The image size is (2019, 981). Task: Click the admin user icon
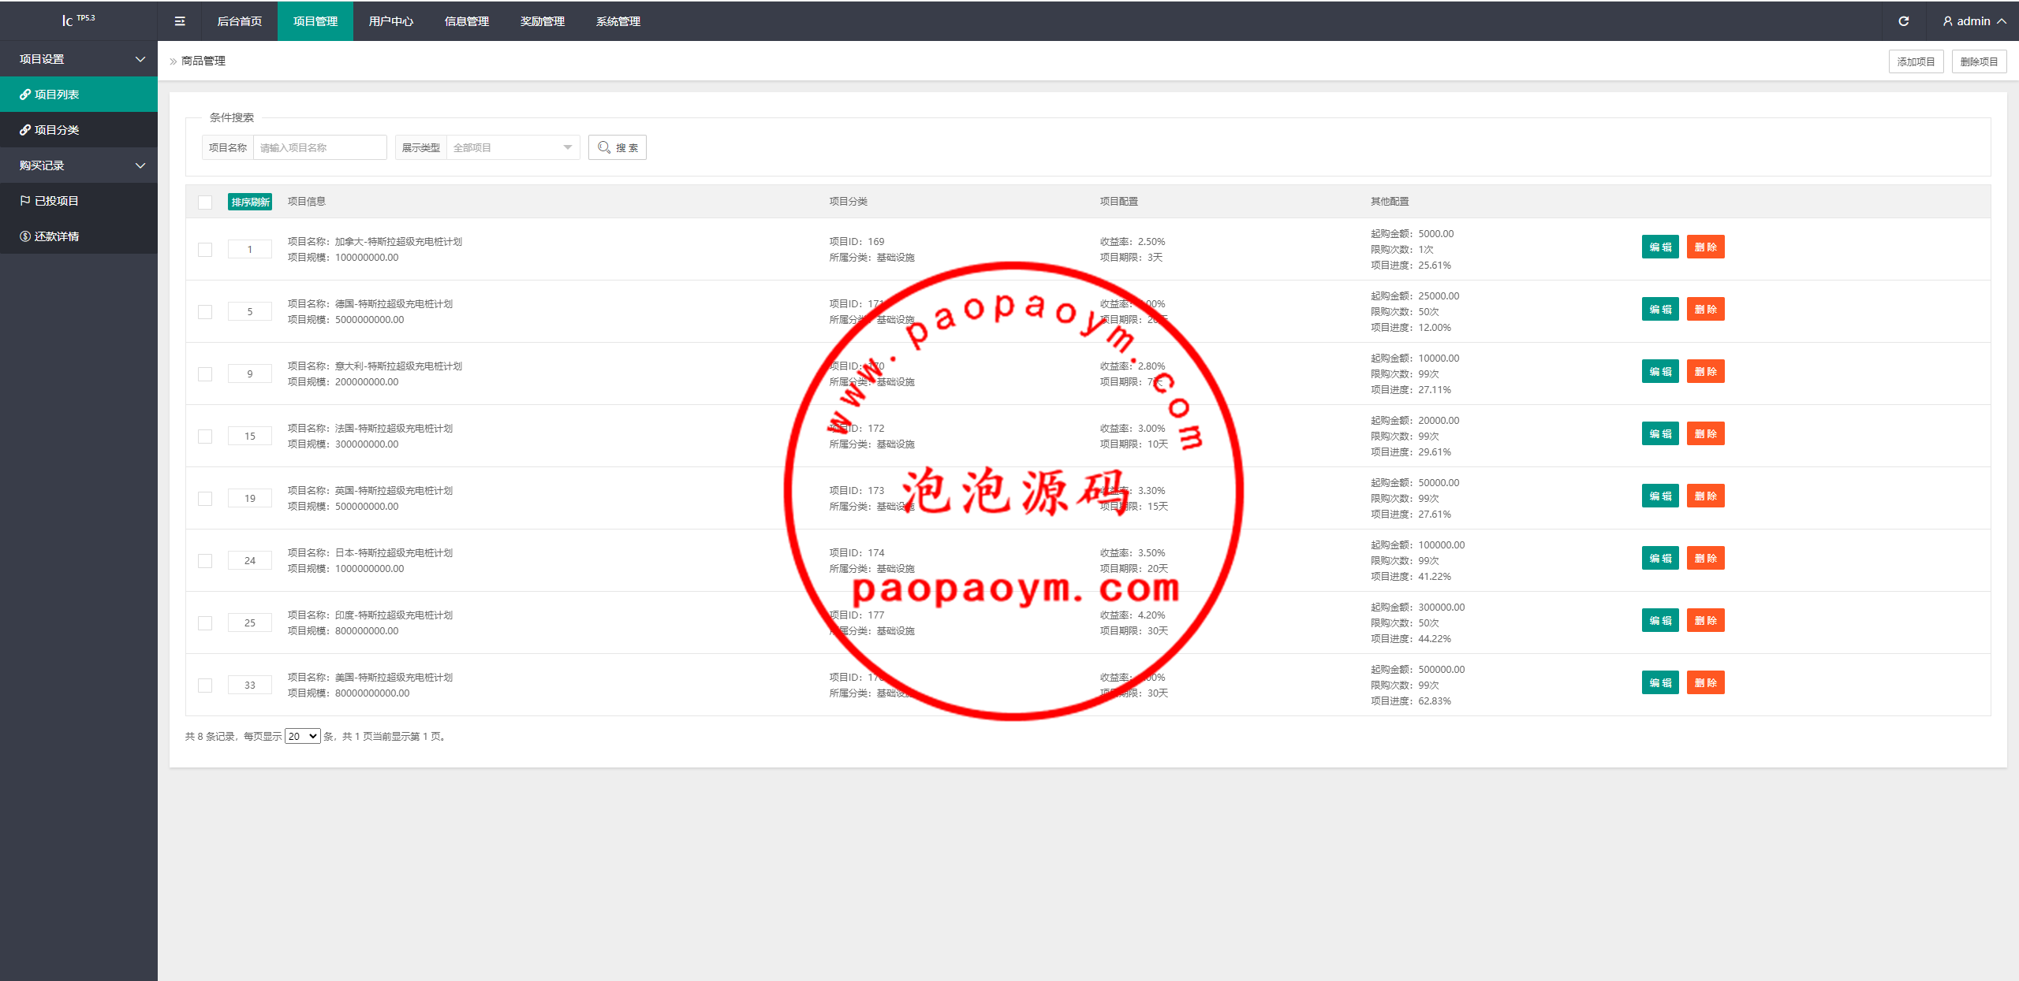[x=1947, y=21]
